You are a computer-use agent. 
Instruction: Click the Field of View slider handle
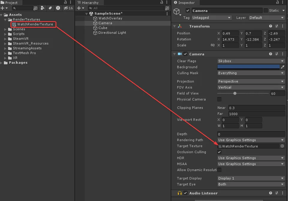(x=235, y=93)
